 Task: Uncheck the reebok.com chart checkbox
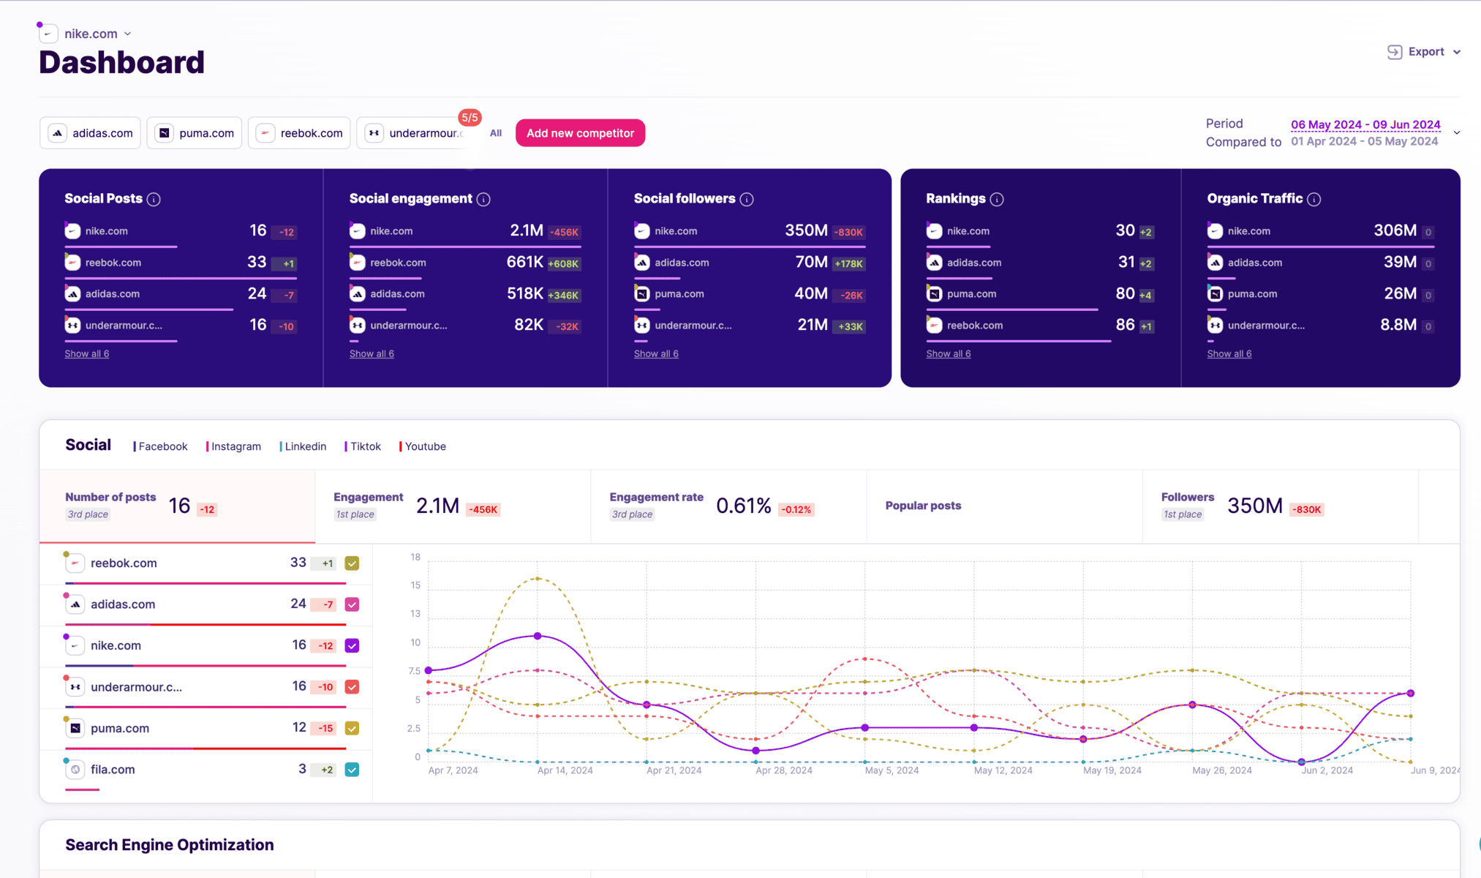(x=352, y=563)
